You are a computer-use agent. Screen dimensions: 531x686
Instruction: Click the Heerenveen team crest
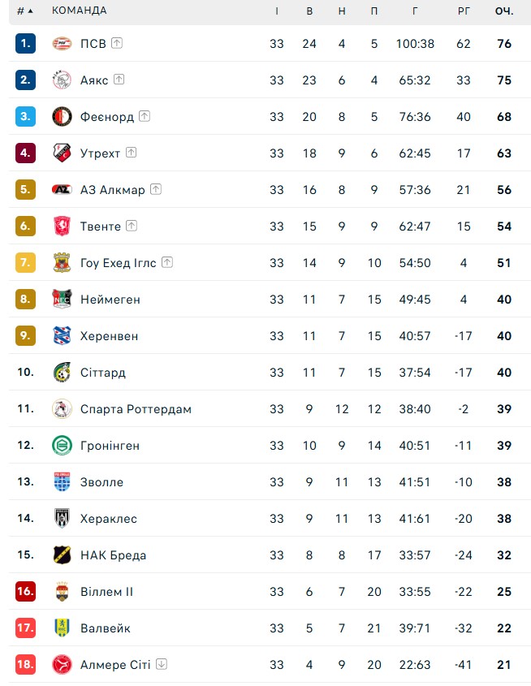pos(62,336)
